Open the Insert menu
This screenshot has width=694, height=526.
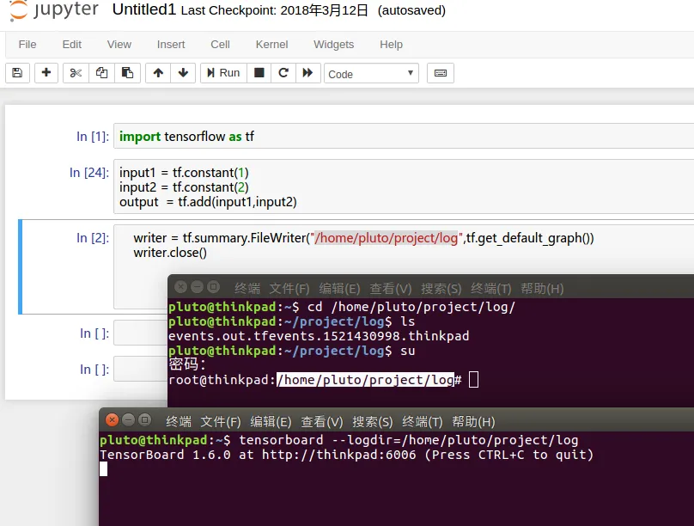(171, 45)
